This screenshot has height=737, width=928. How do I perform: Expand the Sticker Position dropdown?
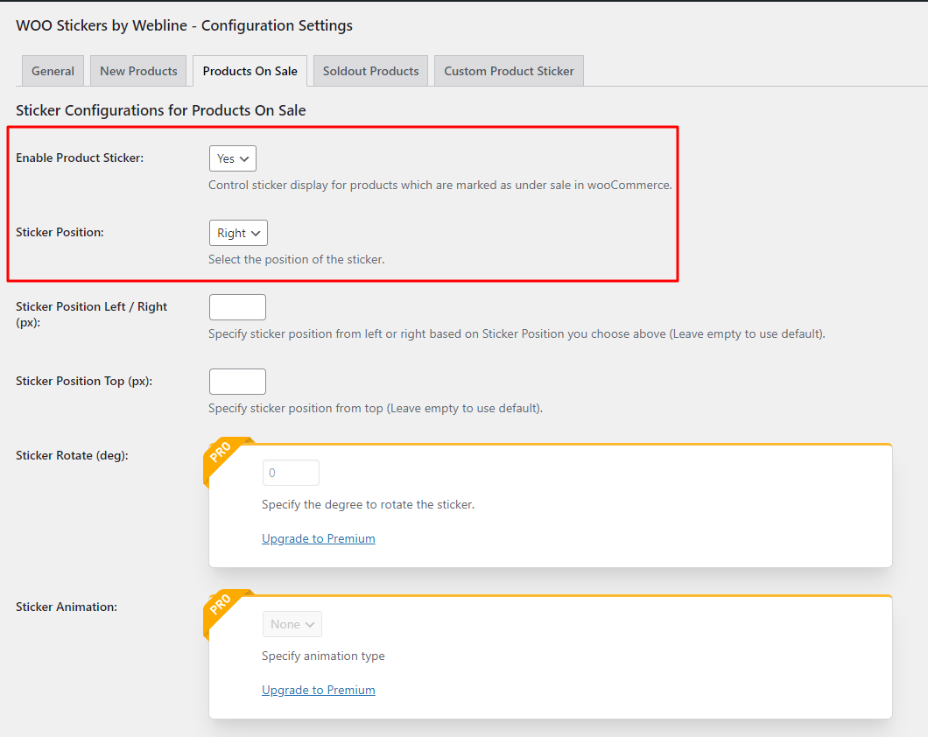(238, 233)
